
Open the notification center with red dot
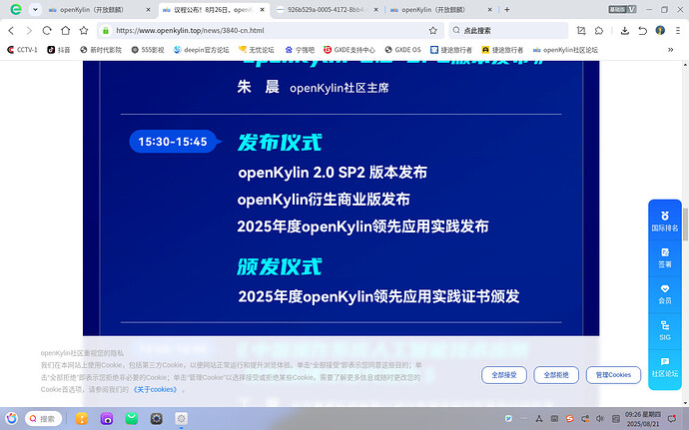click(x=672, y=419)
